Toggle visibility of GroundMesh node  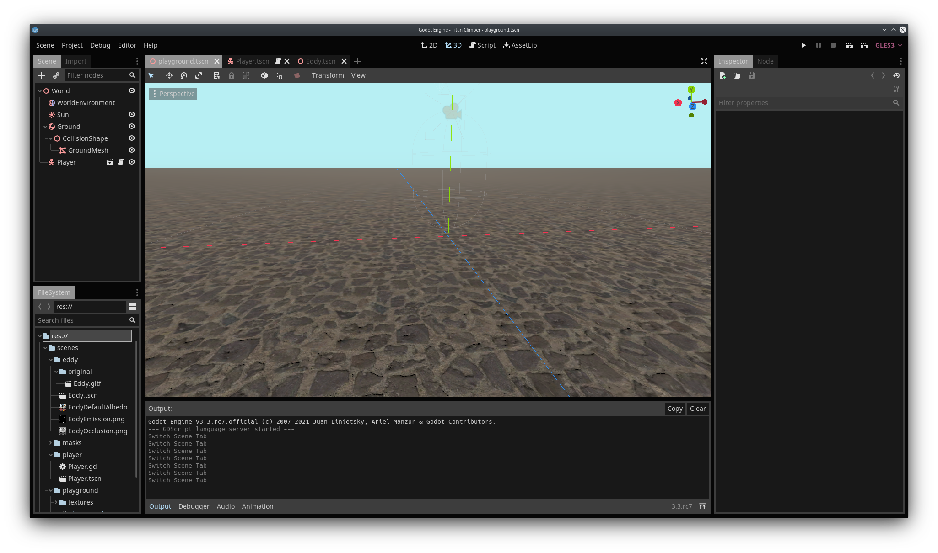132,150
